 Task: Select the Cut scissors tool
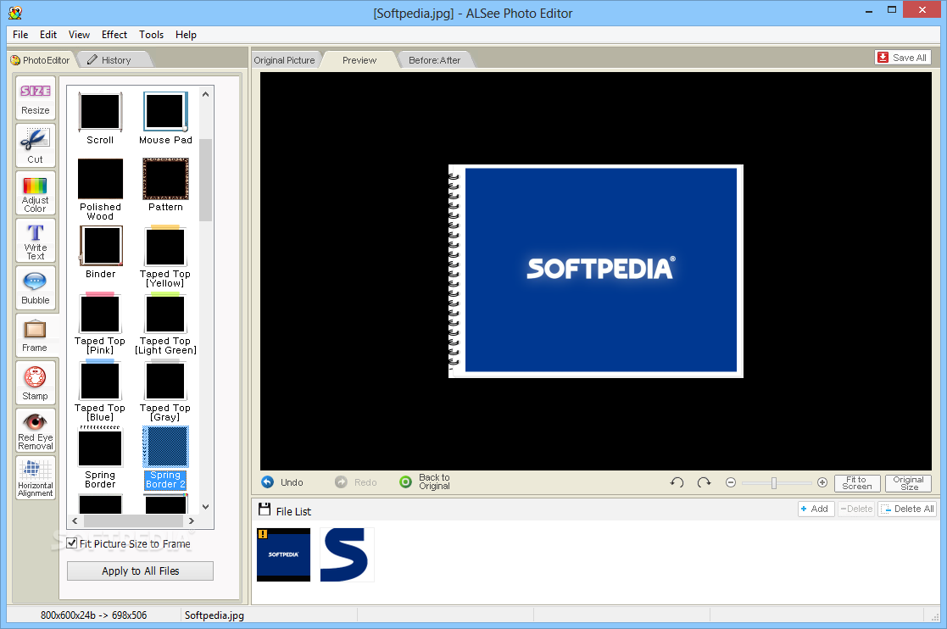pyautogui.click(x=36, y=146)
